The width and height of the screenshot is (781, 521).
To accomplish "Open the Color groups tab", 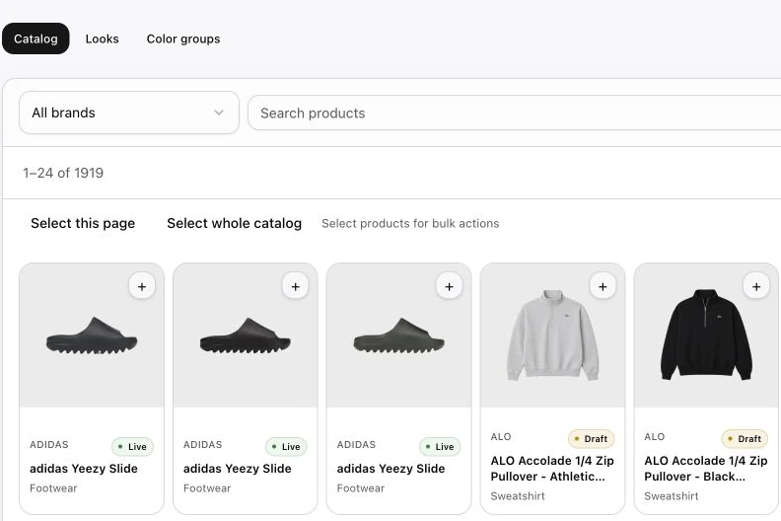I will point(183,38).
